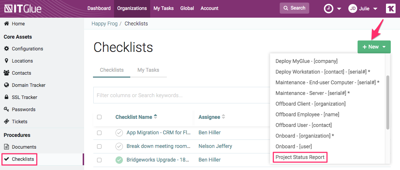
Task: Click the Contacts people icon
Action: (6, 73)
